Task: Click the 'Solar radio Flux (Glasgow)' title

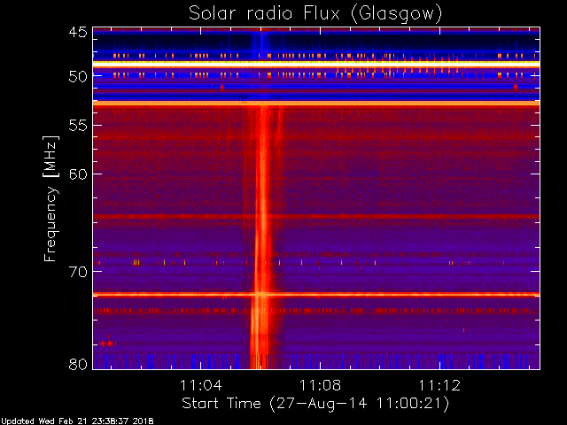Action: 315,14
